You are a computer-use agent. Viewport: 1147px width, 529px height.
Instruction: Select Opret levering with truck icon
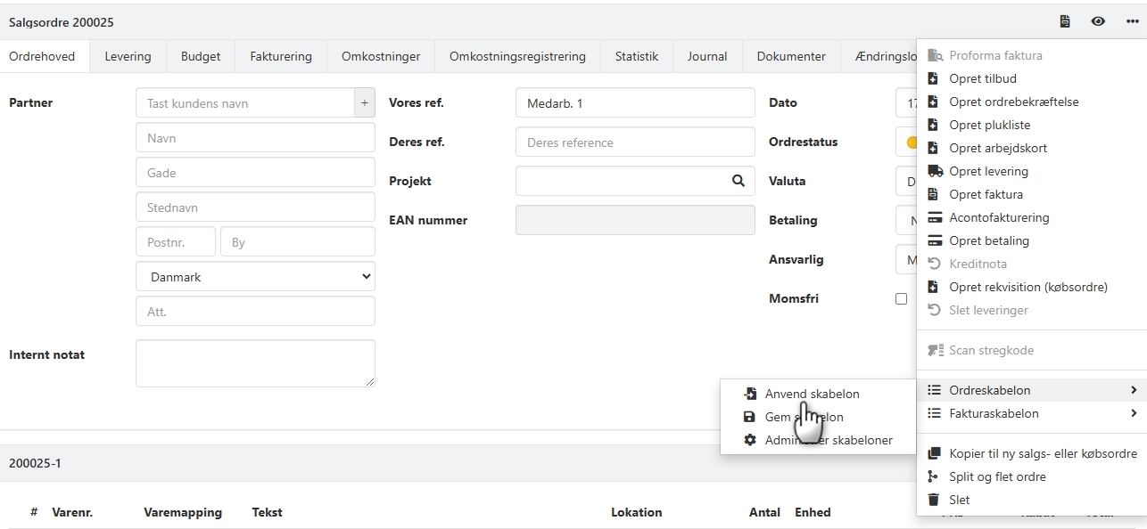988,171
